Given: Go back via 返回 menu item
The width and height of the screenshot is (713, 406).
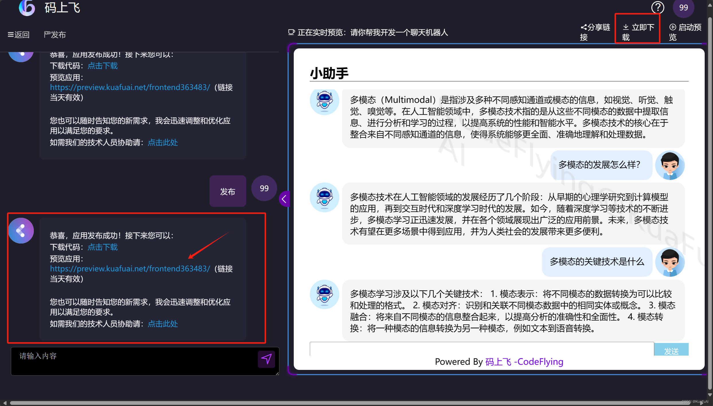Looking at the screenshot, I should (x=19, y=35).
